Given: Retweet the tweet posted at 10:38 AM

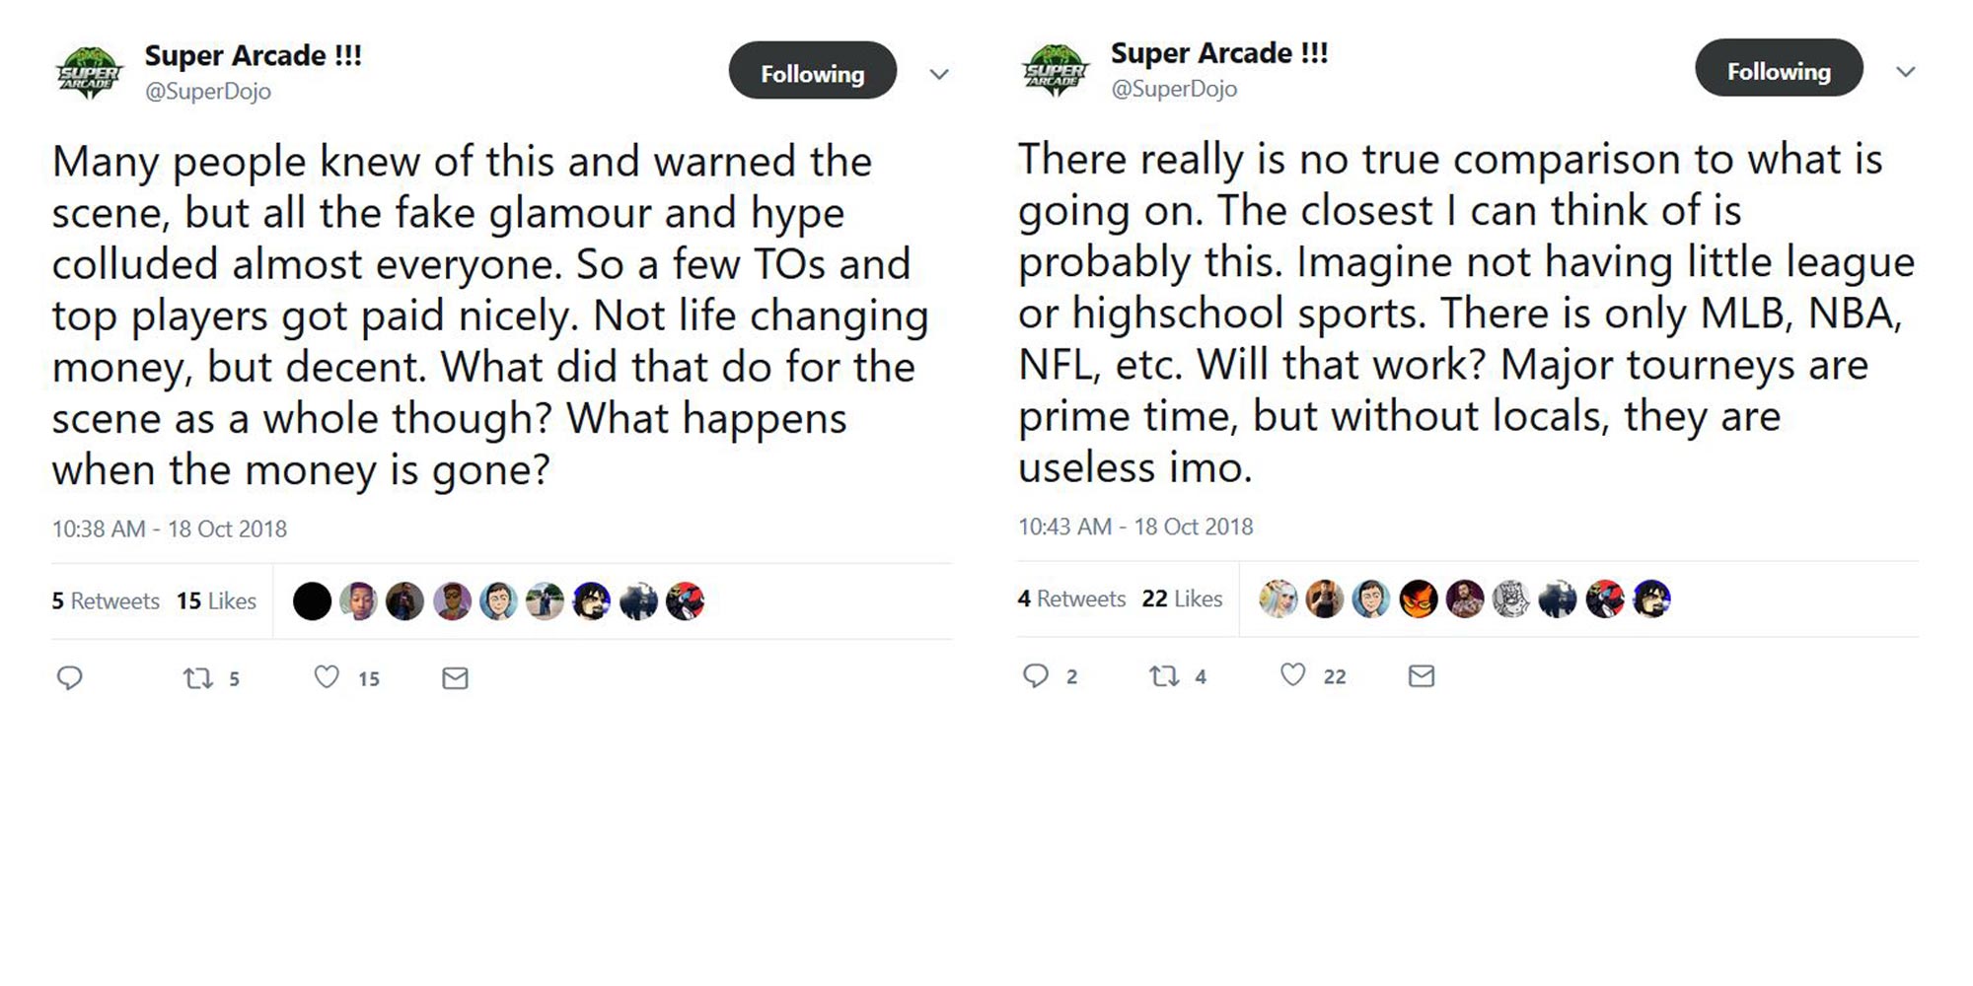Looking at the screenshot, I should [x=201, y=677].
